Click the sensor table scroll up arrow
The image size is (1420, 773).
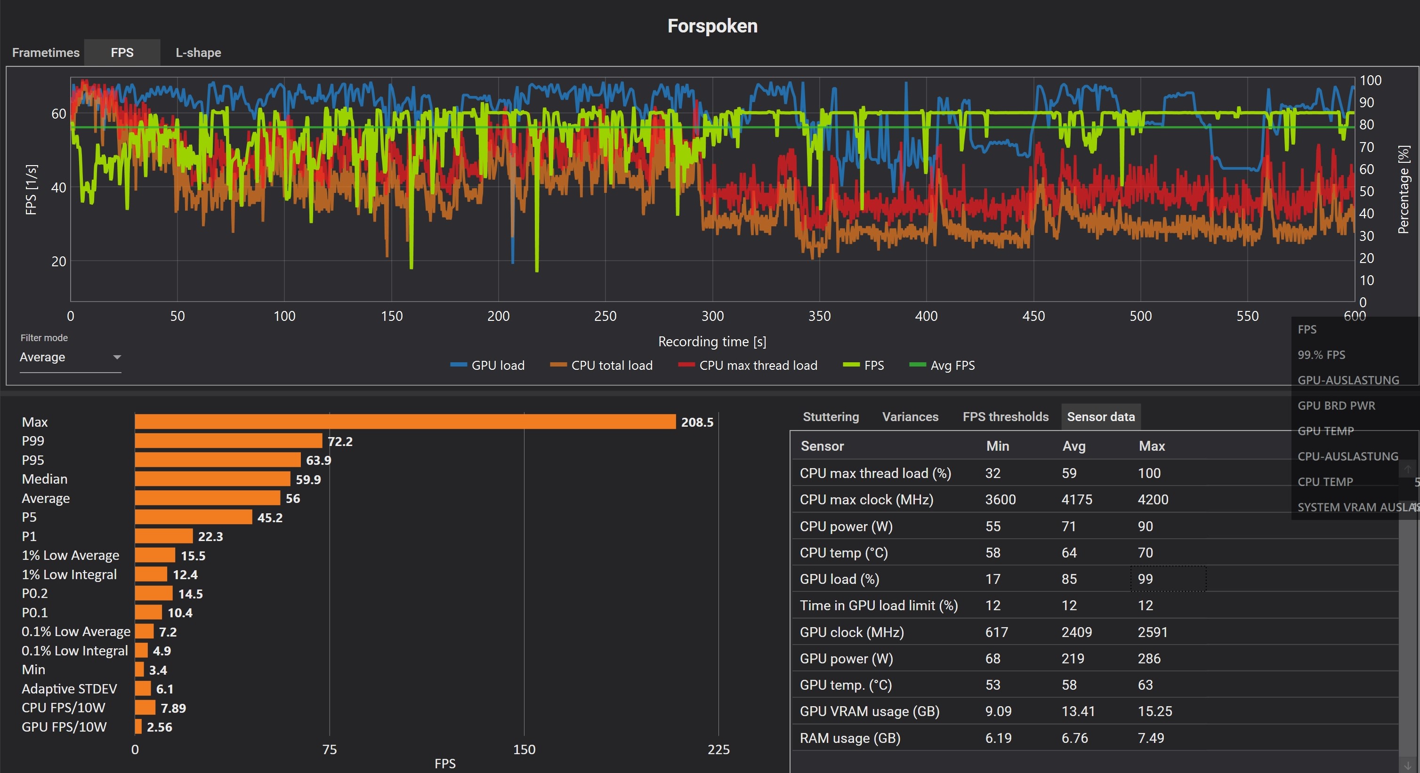1407,469
